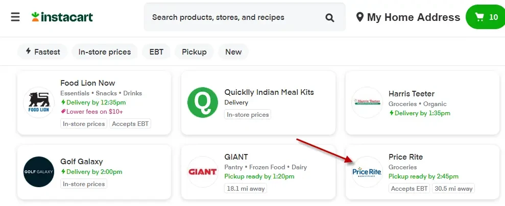Click the location pin icon
The image size is (505, 206).
click(360, 17)
